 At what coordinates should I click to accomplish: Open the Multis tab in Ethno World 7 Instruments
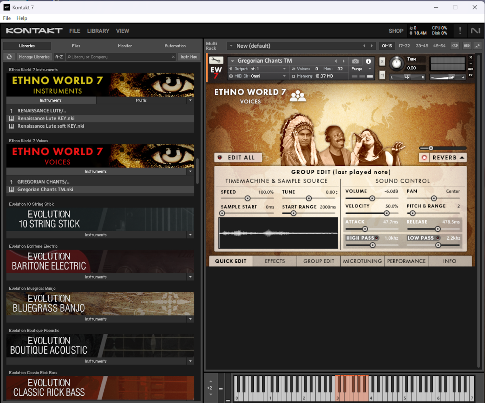click(x=141, y=100)
